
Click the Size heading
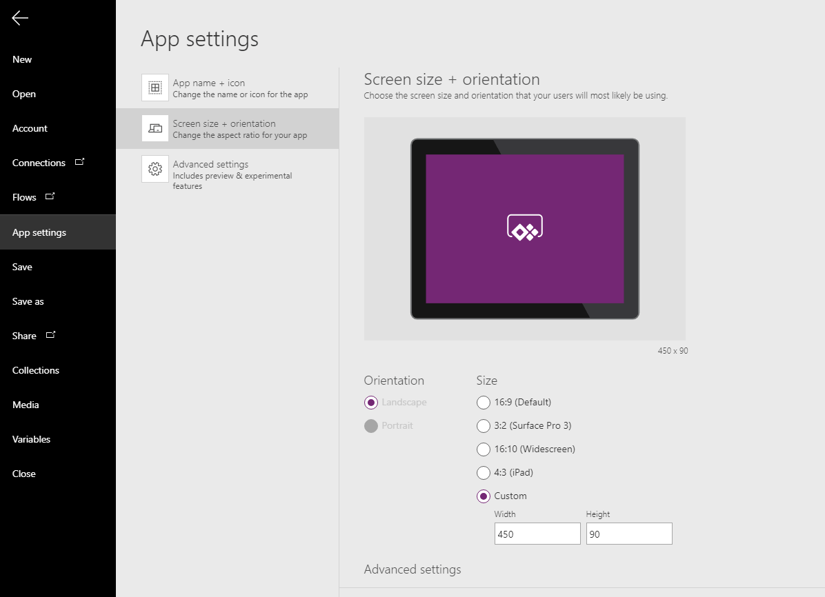(487, 381)
